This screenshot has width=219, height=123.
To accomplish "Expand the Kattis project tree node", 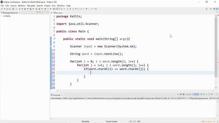I will 1,16.
